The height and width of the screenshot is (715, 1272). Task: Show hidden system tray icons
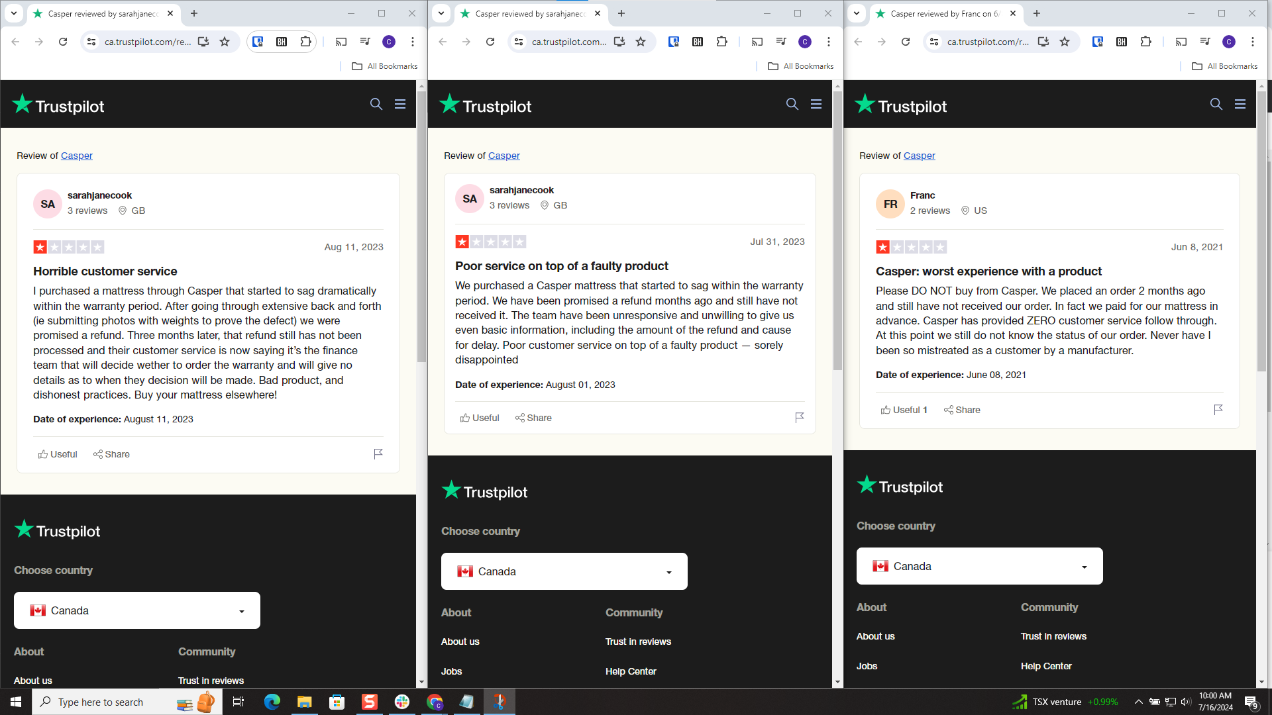tap(1138, 702)
